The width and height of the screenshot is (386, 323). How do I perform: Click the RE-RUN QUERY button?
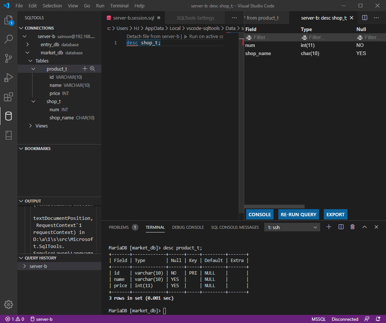click(299, 214)
